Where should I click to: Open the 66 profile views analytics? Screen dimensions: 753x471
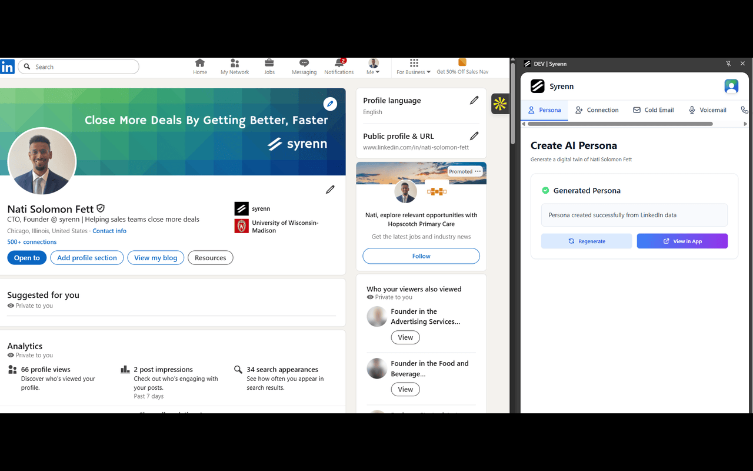(x=46, y=370)
